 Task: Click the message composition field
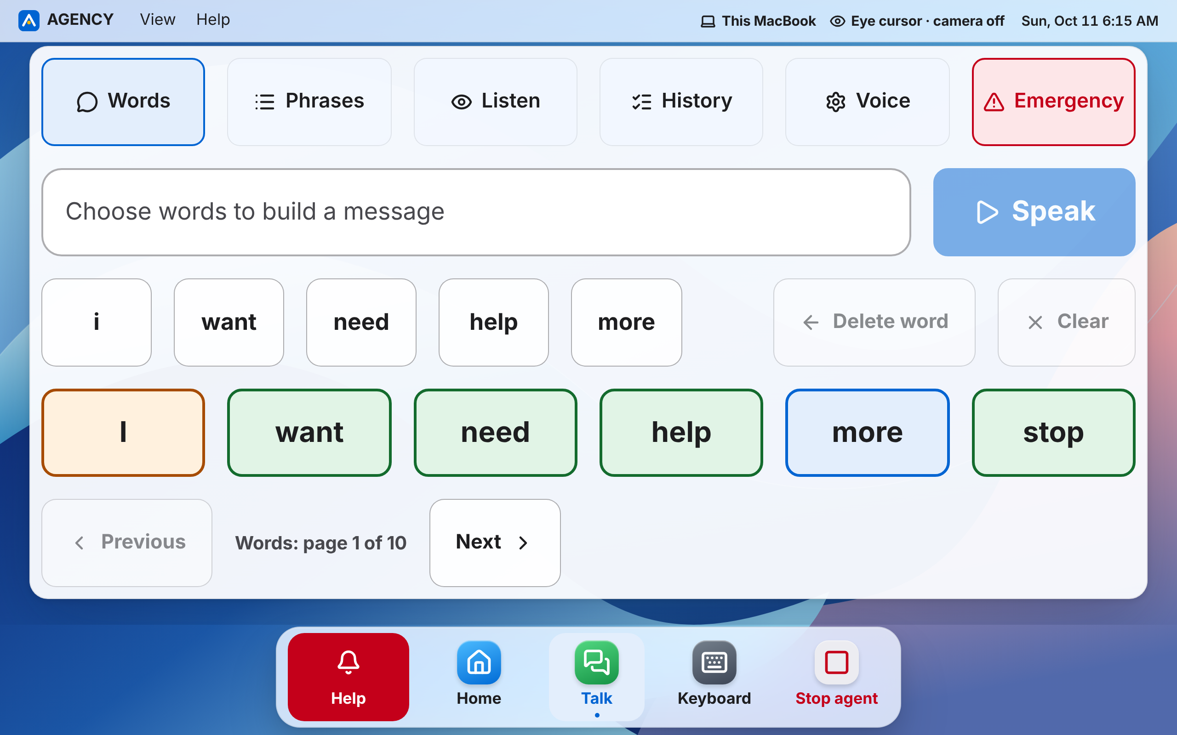(x=476, y=212)
